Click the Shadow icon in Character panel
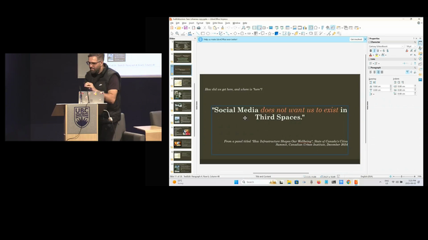 pyautogui.click(x=387, y=51)
